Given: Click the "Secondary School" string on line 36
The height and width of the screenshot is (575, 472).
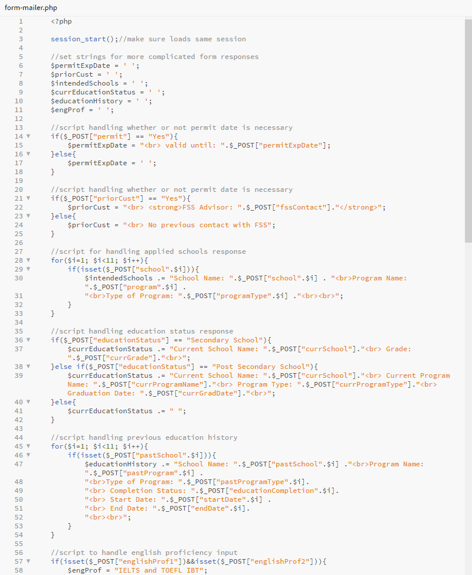Looking at the screenshot, I should pyautogui.click(x=225, y=340).
